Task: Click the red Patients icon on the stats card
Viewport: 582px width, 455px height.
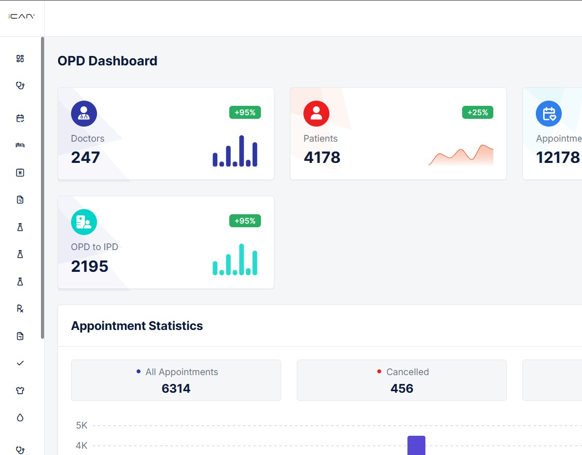Action: pyautogui.click(x=316, y=113)
